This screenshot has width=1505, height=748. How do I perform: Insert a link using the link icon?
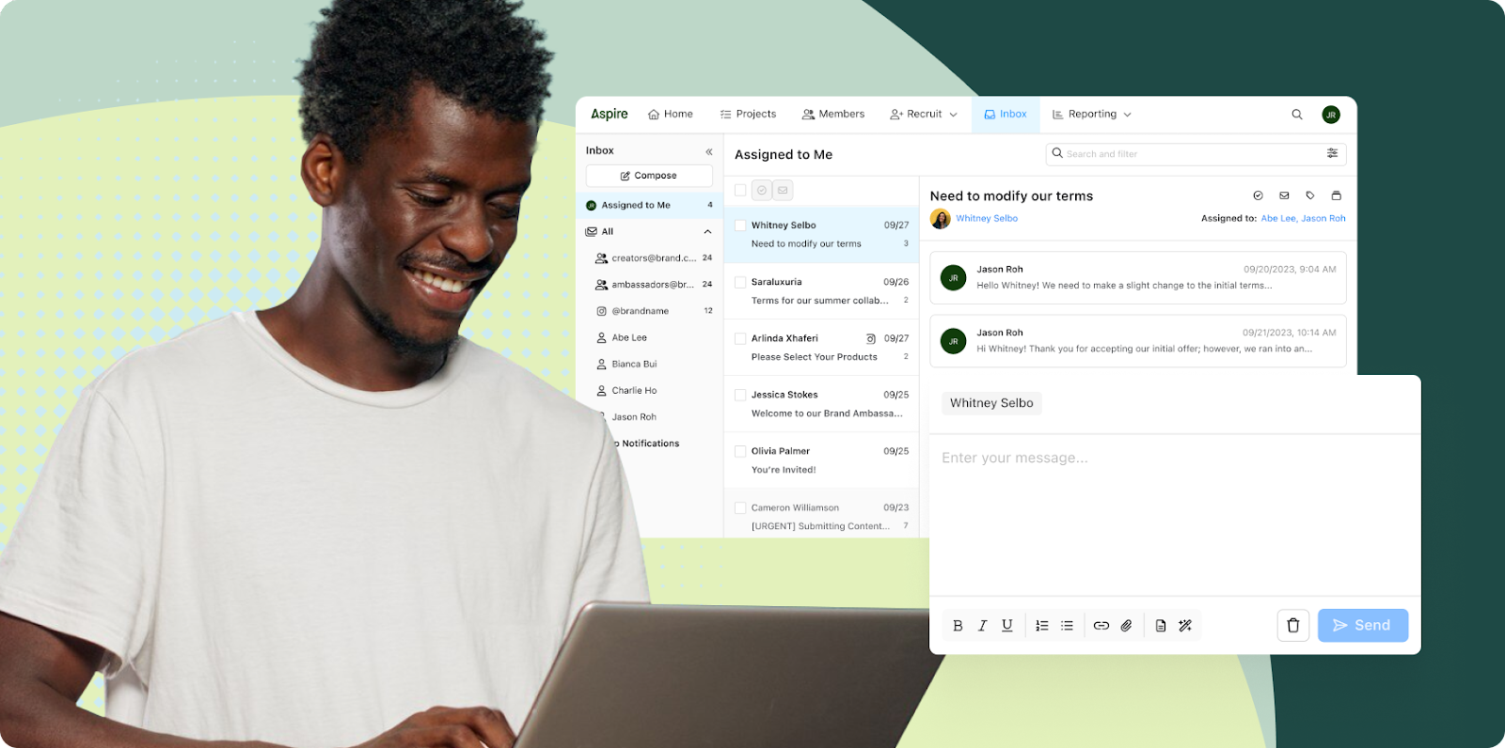(x=1101, y=626)
